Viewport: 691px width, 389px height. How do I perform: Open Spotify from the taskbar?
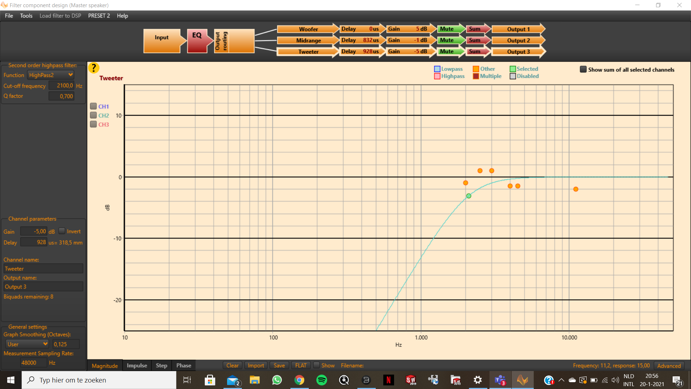[x=321, y=380]
